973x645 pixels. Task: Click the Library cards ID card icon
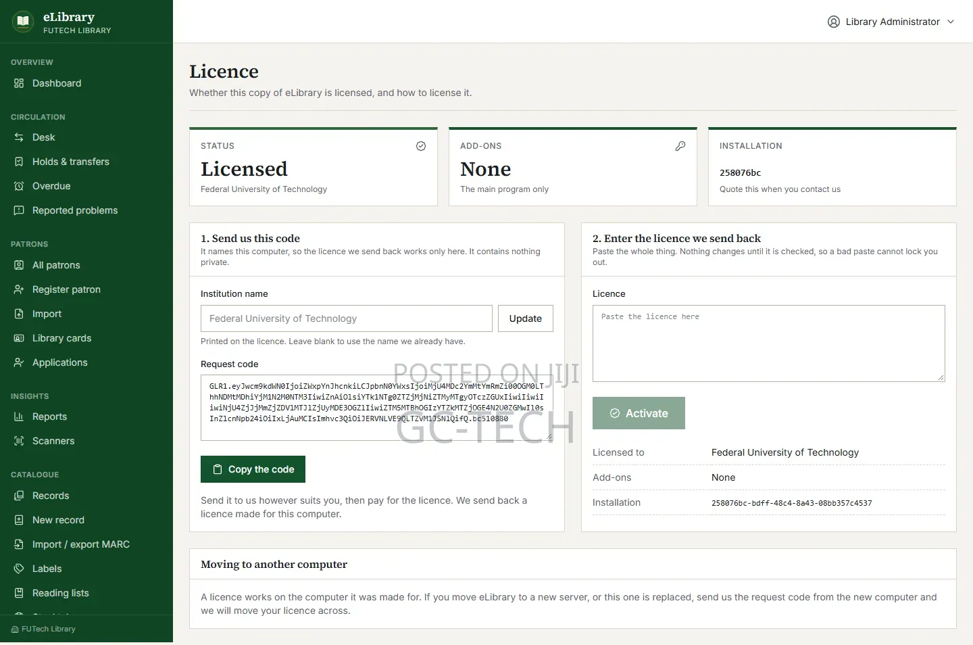19,338
